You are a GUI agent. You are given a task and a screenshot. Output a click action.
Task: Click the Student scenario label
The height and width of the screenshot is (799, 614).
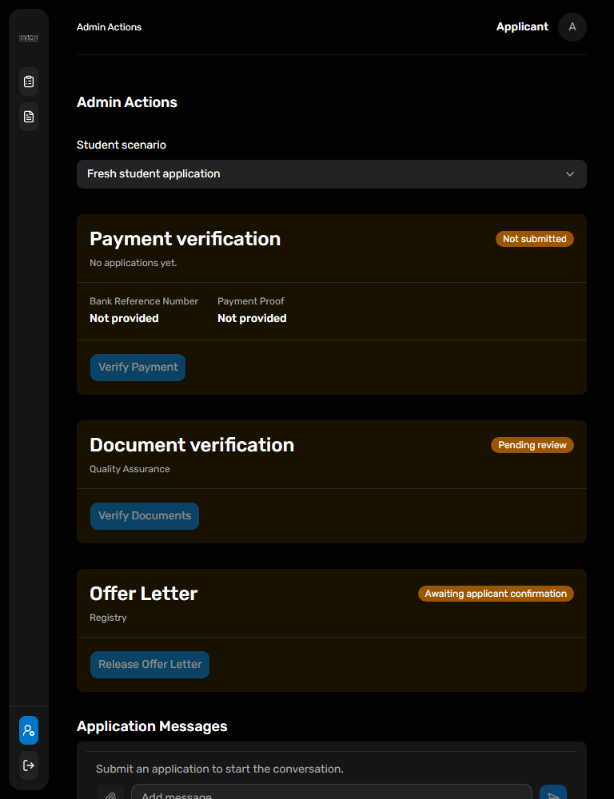122,145
